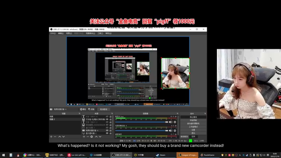Click 工作室模式 (Studio Mode) button

pos(193,127)
